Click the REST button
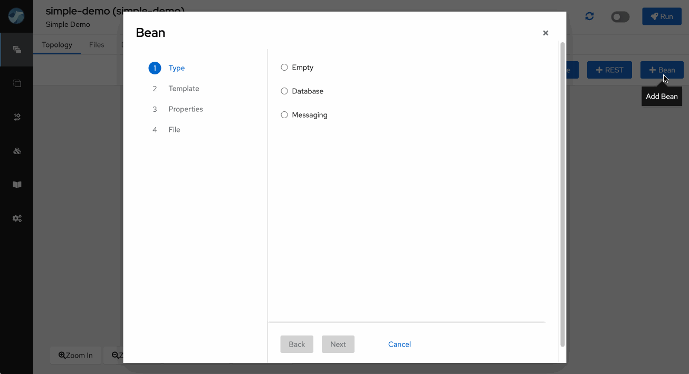Screen dimensions: 689x374 click(609, 70)
